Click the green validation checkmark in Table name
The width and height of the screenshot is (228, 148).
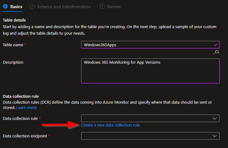click(215, 45)
